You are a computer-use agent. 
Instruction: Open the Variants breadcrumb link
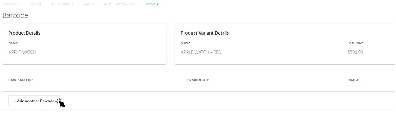(x=88, y=4)
